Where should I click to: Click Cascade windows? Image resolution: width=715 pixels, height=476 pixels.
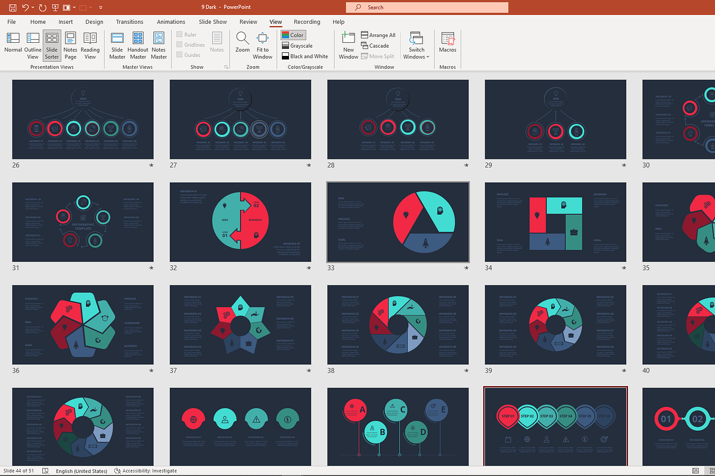point(375,46)
